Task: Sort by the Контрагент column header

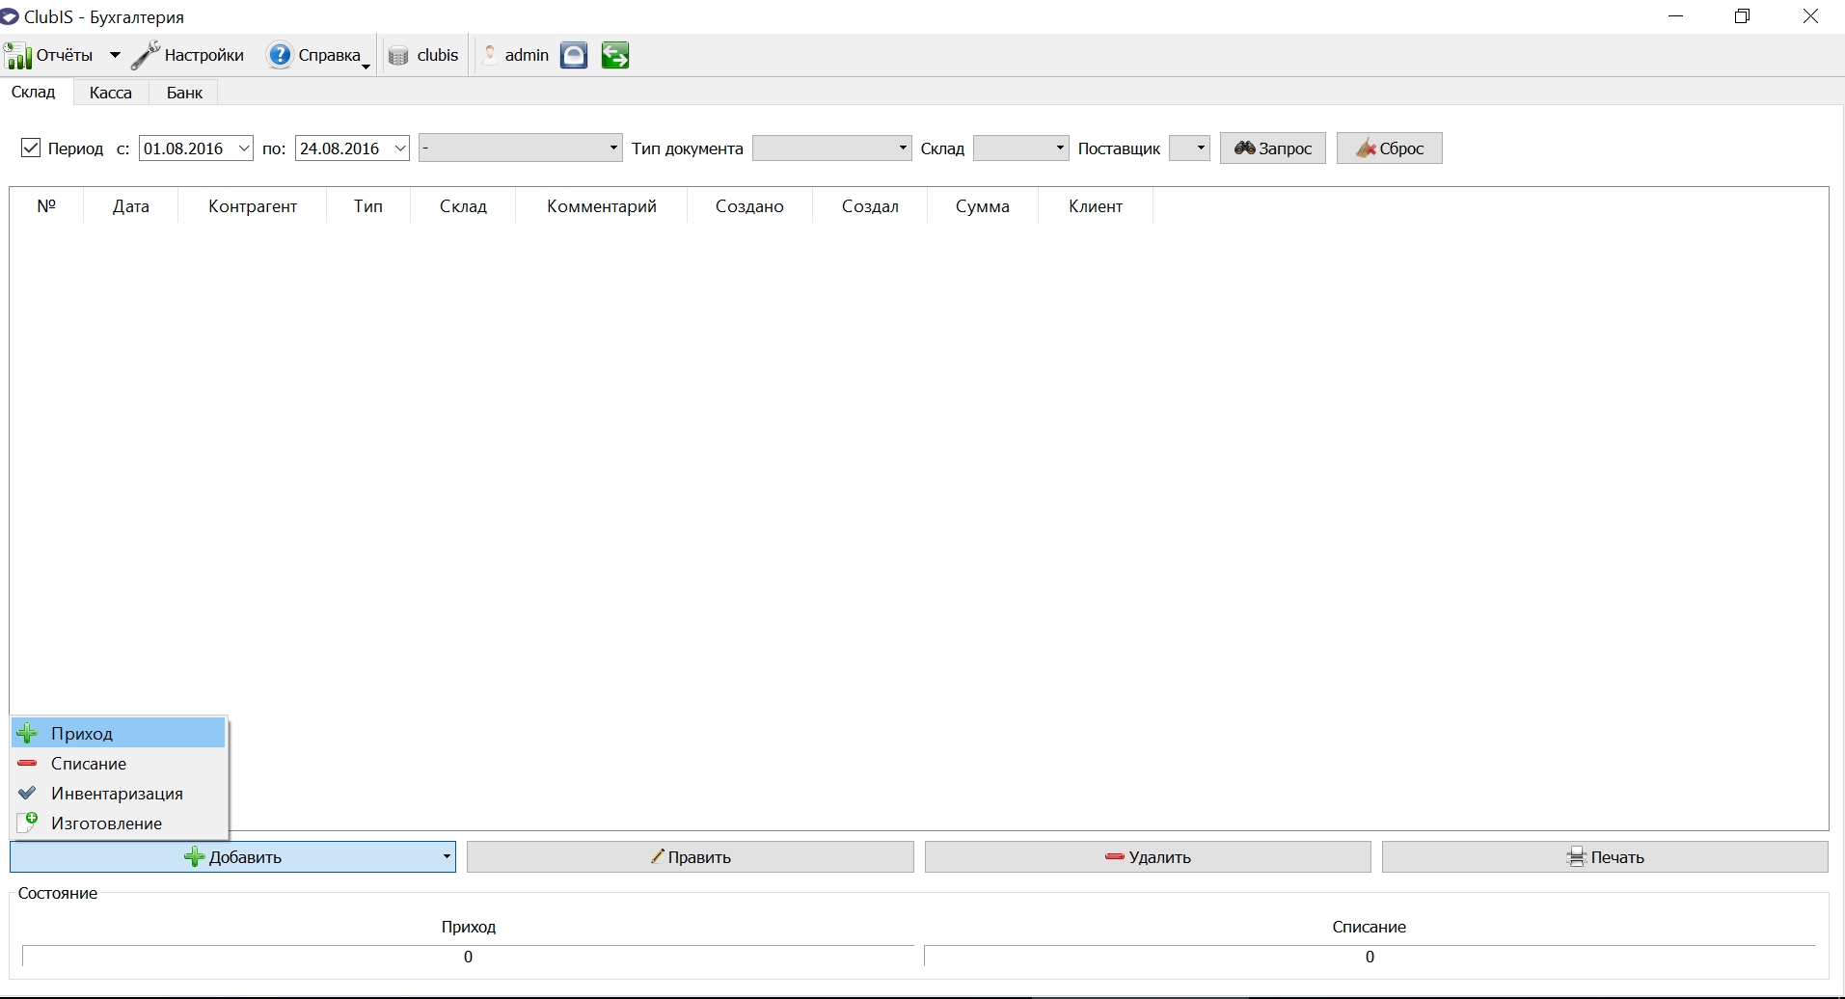Action: coord(253,206)
